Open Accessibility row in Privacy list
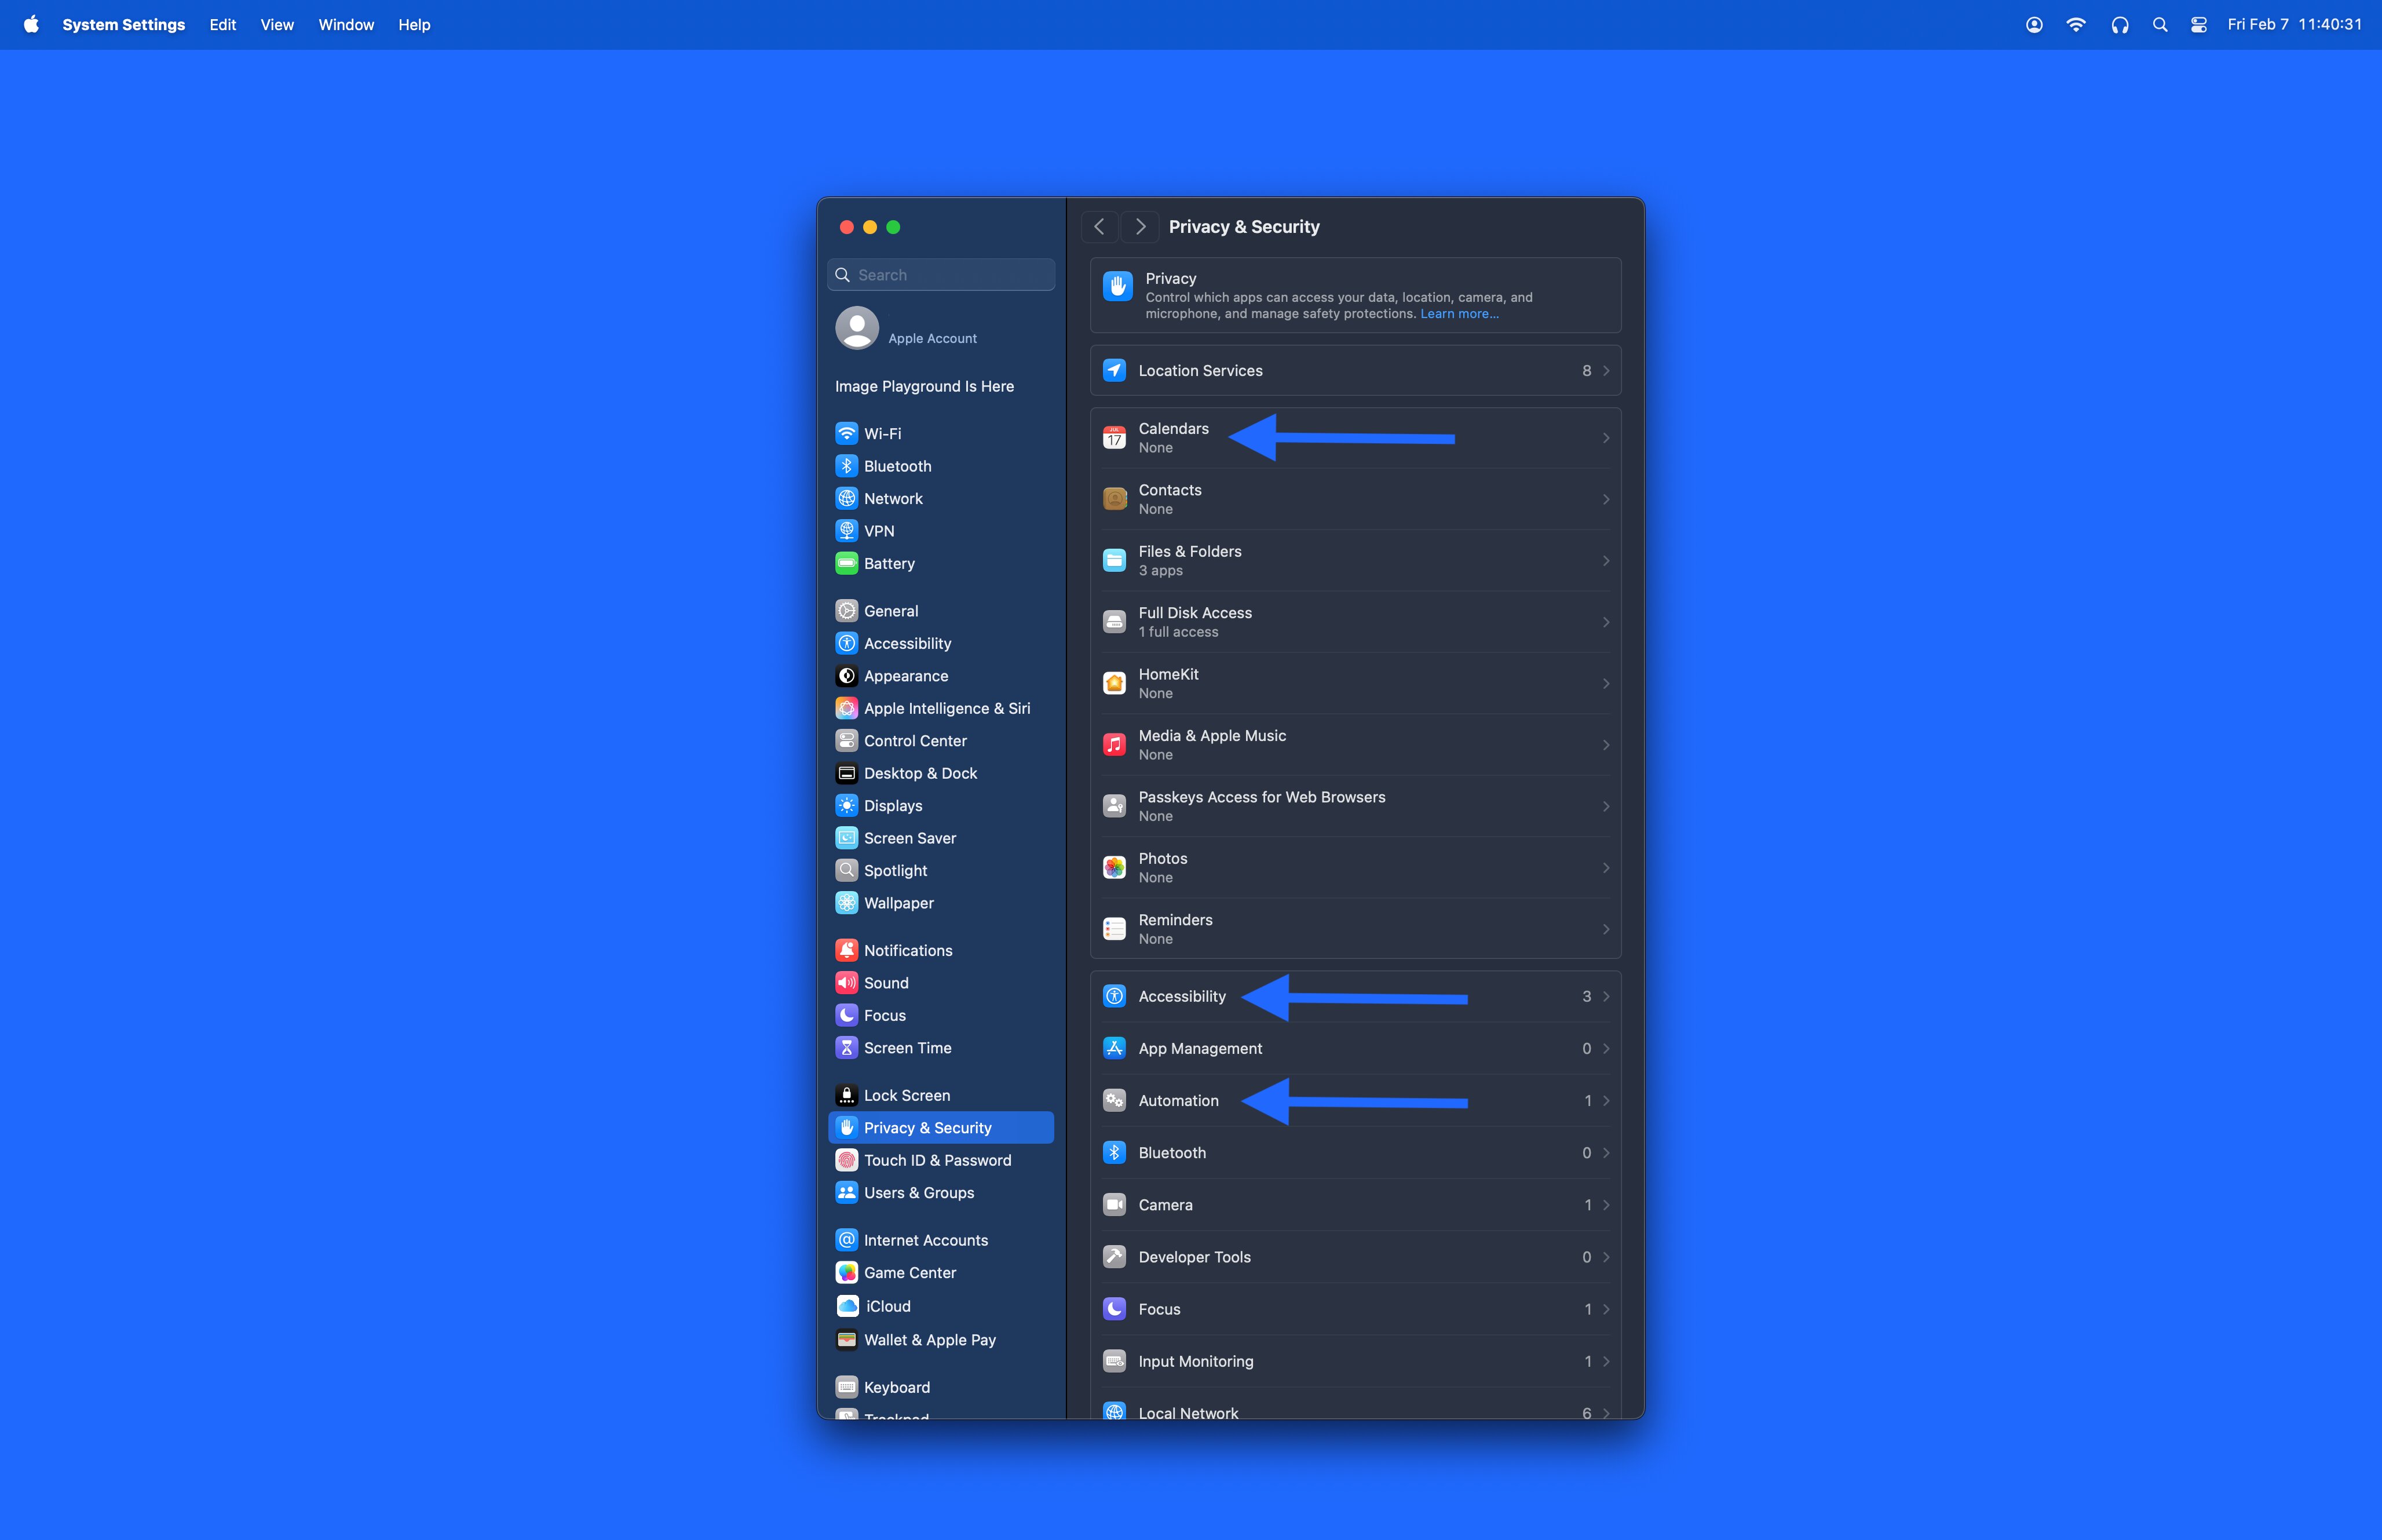This screenshot has height=1540, width=2382. pyautogui.click(x=1356, y=996)
